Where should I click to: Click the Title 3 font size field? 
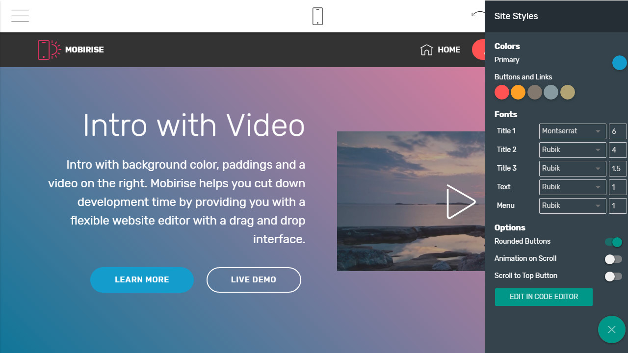pyautogui.click(x=617, y=169)
